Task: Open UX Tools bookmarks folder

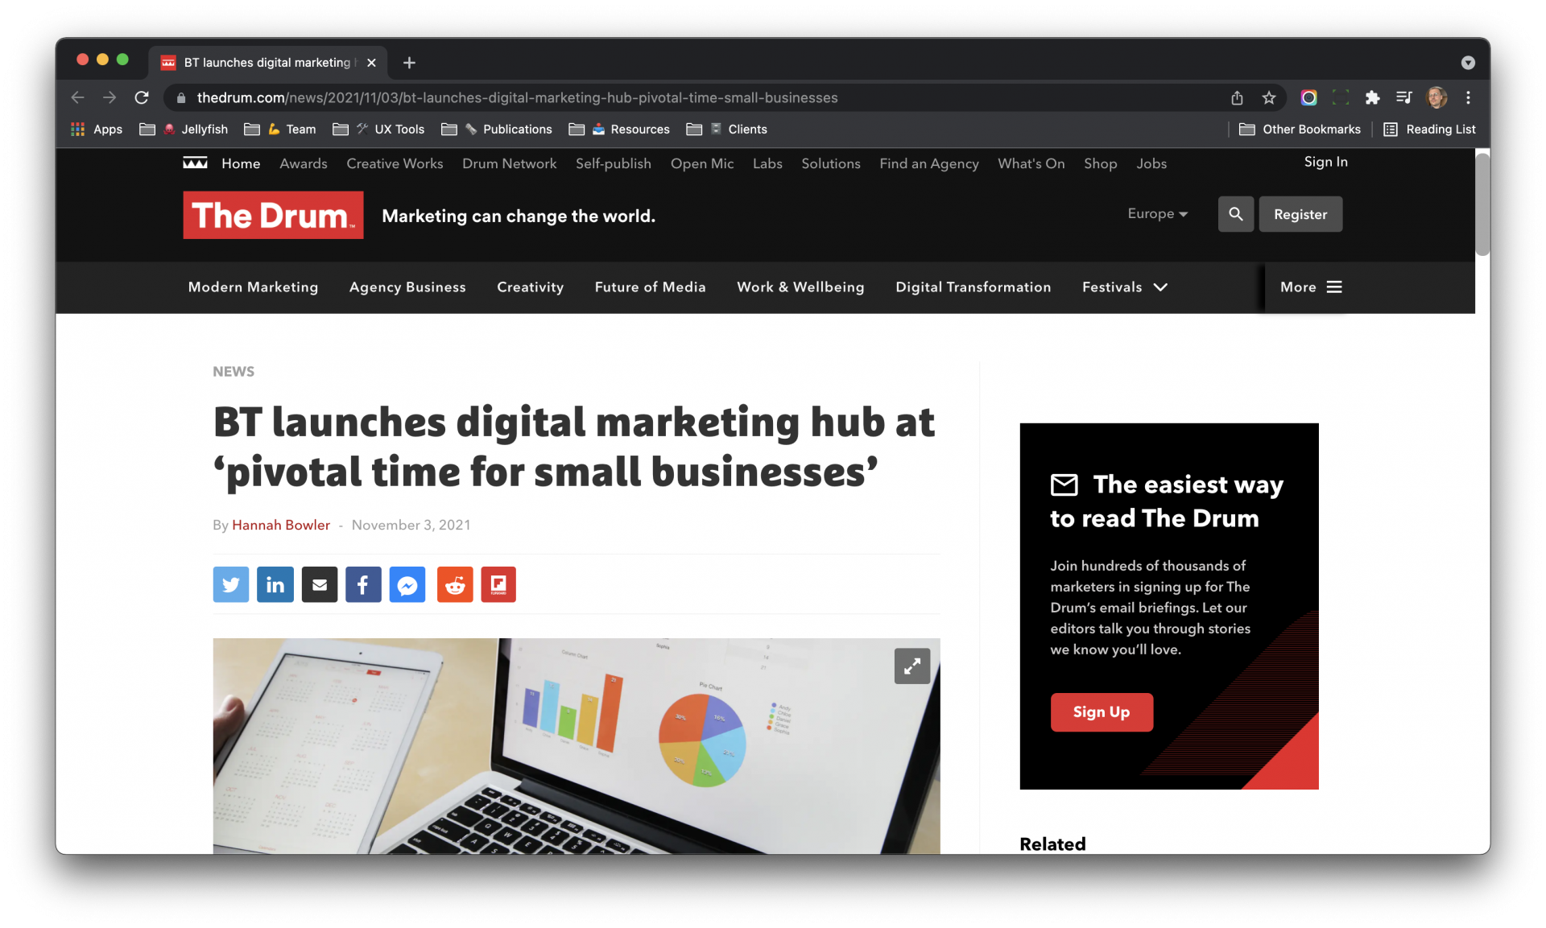Action: (378, 129)
